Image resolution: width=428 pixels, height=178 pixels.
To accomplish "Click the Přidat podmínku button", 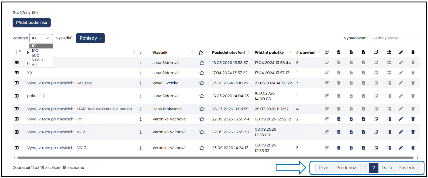I will 32,23.
